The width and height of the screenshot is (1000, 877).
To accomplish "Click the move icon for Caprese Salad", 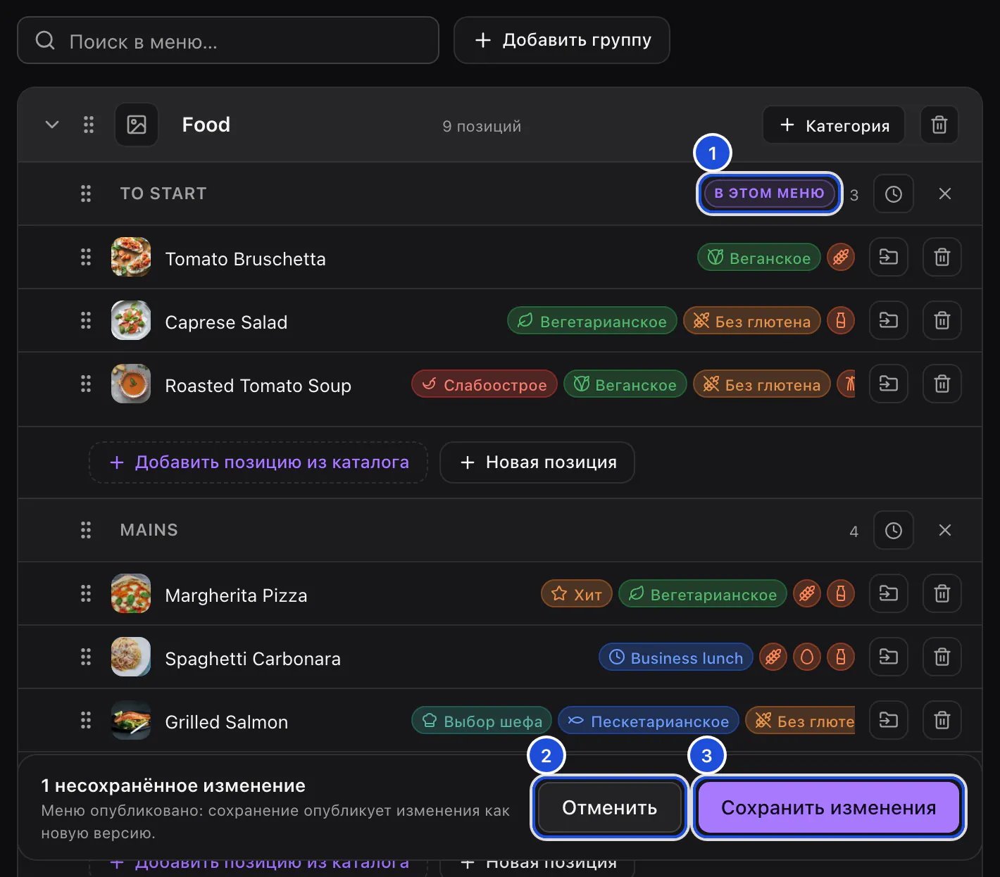I will tap(889, 321).
